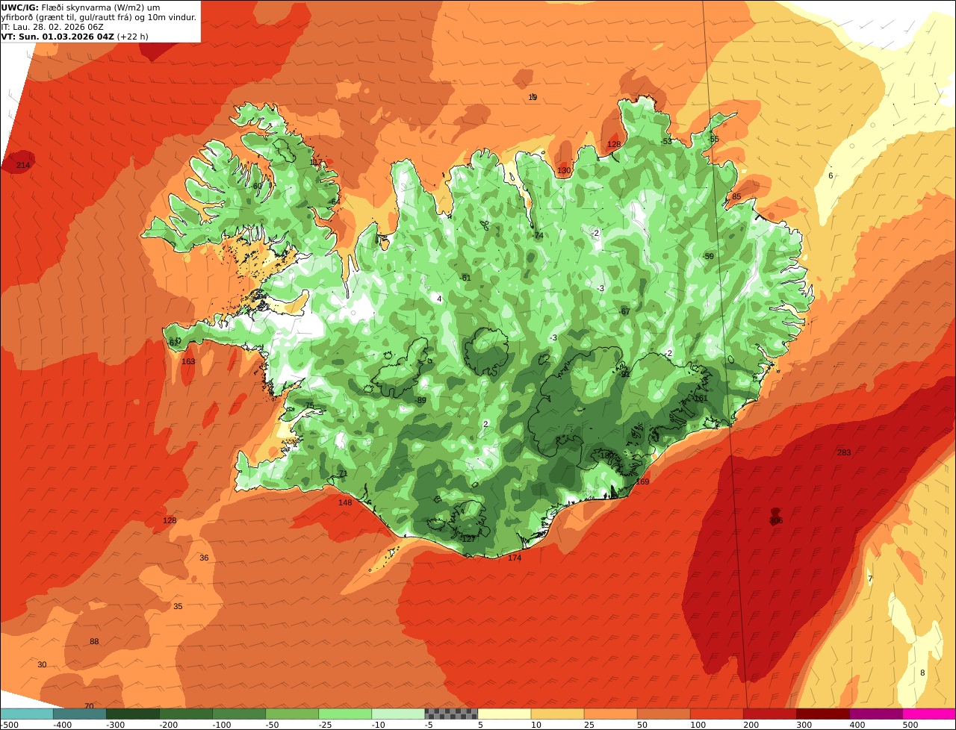Click the map value '306' in the dark red area
This screenshot has width=956, height=730.
(776, 521)
